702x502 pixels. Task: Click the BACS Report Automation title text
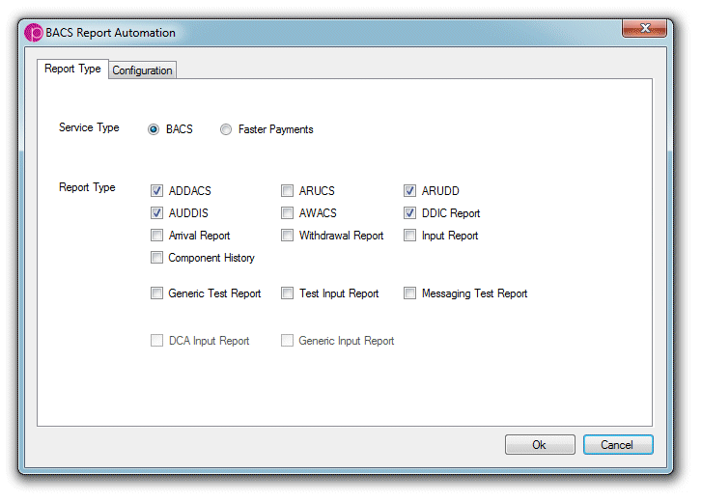pyautogui.click(x=110, y=33)
